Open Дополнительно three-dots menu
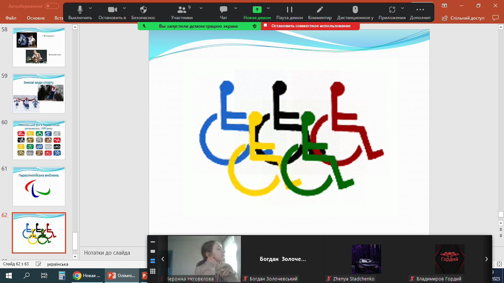 pos(420,13)
